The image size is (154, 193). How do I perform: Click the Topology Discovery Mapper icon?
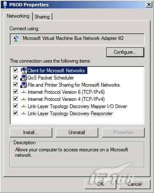pyautogui.click(x=24, y=106)
